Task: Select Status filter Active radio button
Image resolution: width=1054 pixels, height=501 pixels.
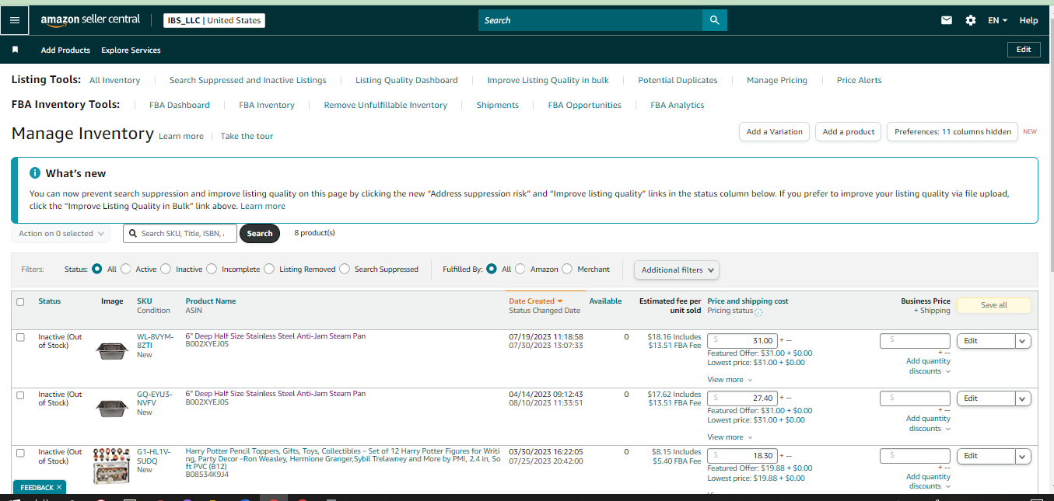Action: pyautogui.click(x=126, y=270)
